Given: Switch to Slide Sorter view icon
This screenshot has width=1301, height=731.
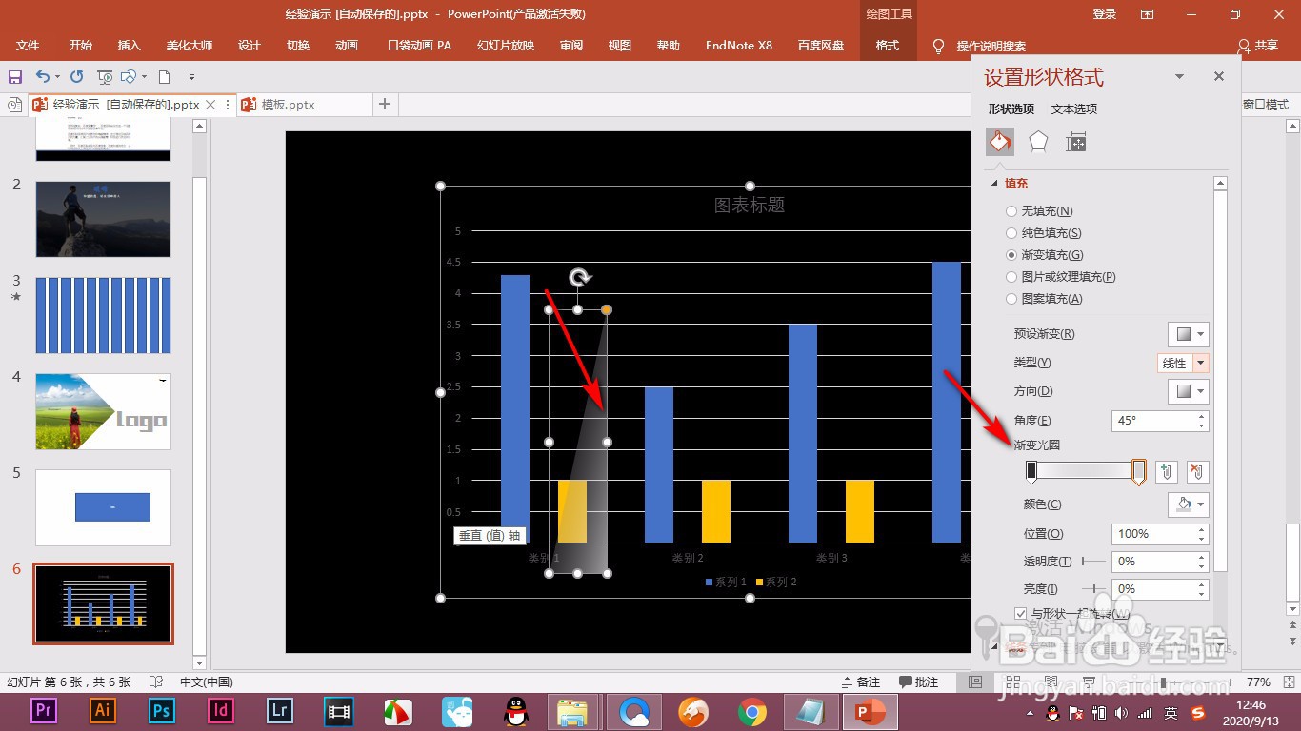Looking at the screenshot, I should (x=1011, y=682).
